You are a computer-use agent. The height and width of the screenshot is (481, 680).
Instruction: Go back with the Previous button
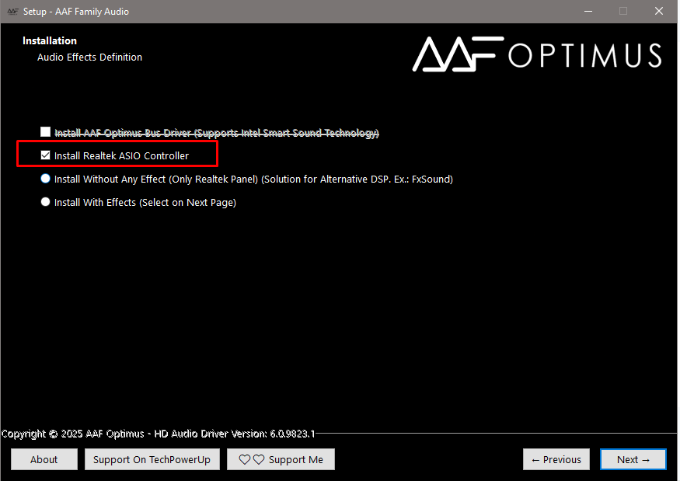click(x=556, y=459)
